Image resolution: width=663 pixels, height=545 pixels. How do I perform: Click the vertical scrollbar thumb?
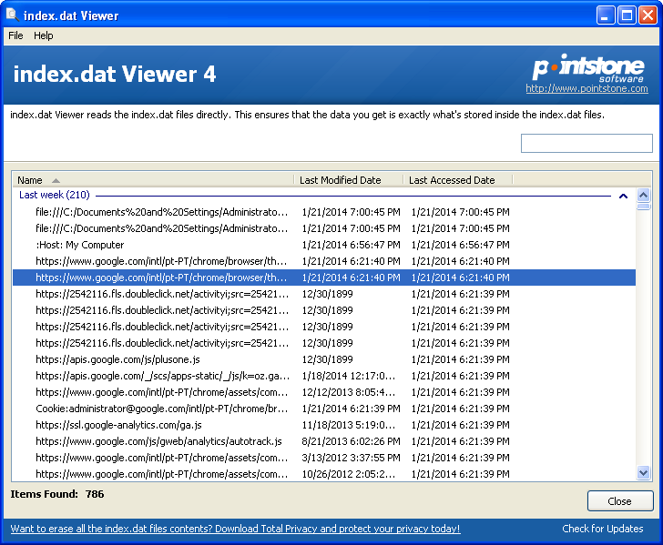(643, 207)
